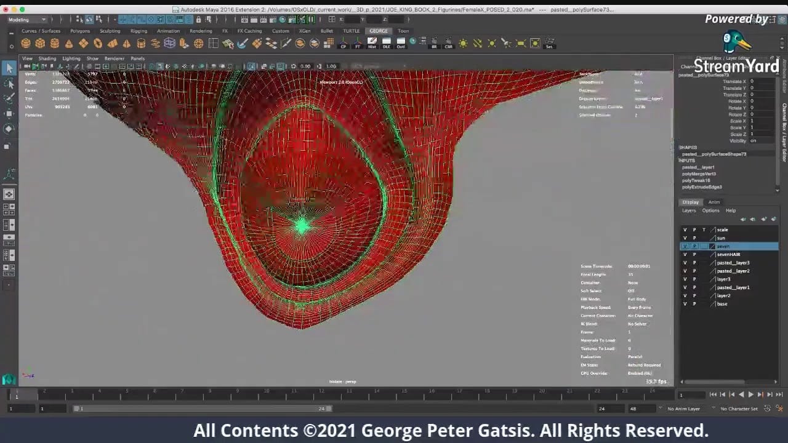
Task: Select the polyExtrudeEdge3 input node
Action: 701,187
